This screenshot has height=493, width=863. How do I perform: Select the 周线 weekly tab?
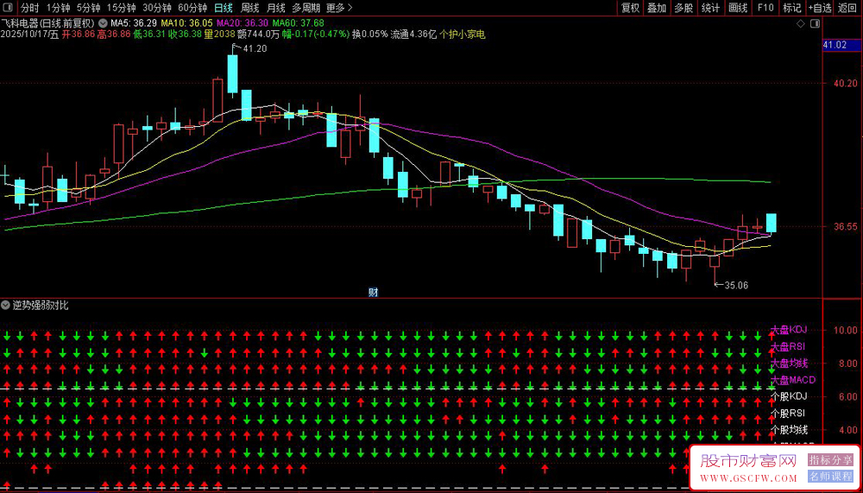[x=250, y=8]
